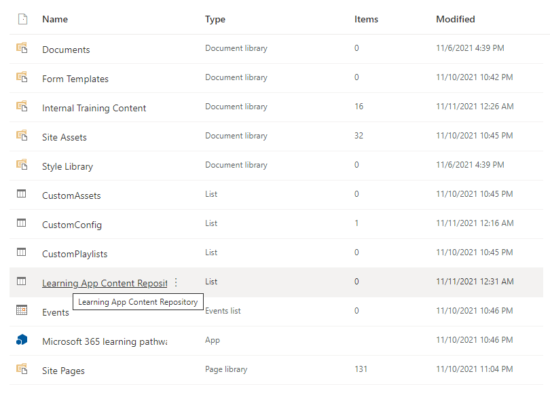Click the CustomConfig list icon
This screenshot has width=550, height=393.
(x=22, y=223)
